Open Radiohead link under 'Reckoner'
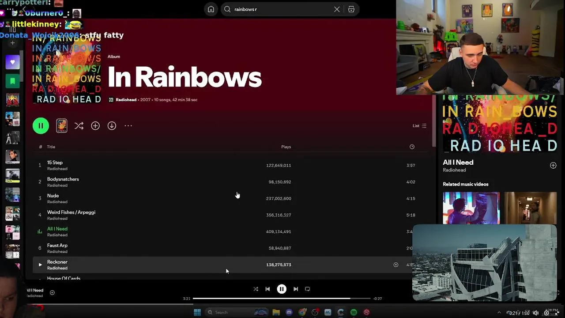Viewport: 565px width, 318px height. pos(57,268)
